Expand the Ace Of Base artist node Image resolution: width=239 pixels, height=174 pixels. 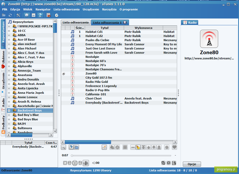[9, 40]
